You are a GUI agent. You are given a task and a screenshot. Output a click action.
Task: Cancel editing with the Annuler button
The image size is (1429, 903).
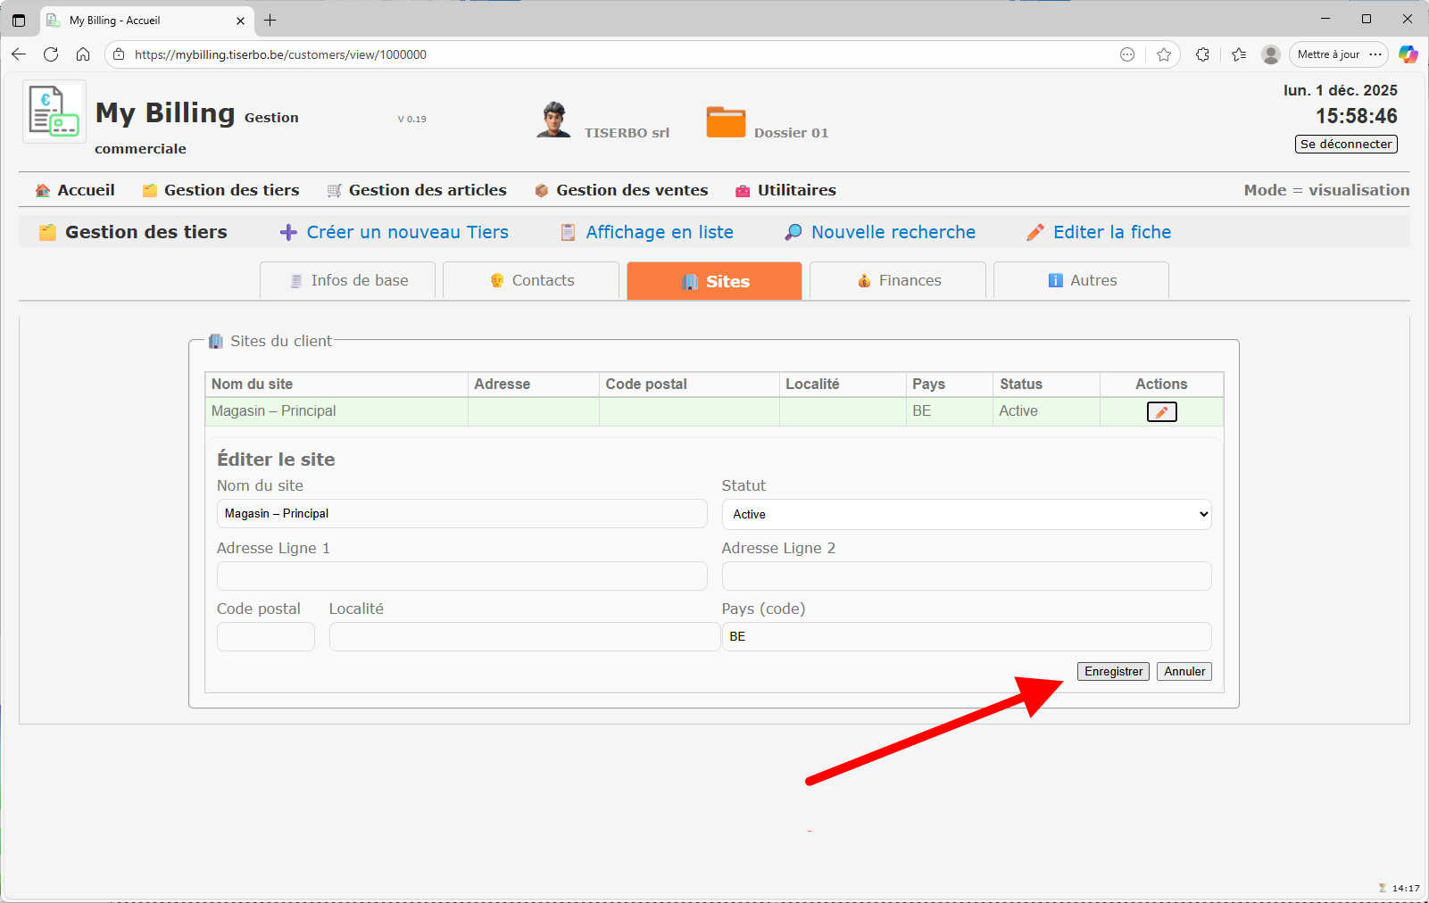[x=1184, y=671]
